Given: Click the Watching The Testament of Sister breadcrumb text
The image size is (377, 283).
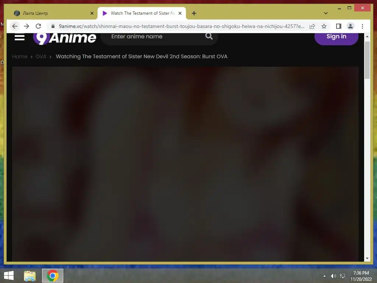Looking at the screenshot, I should (142, 56).
